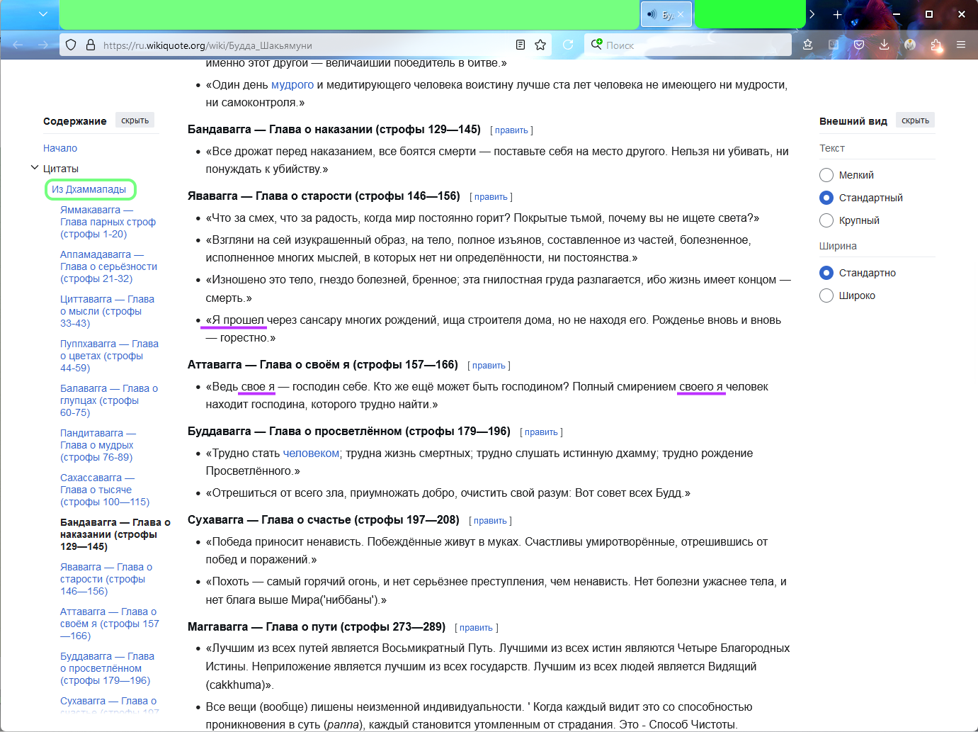Show site security padlock info
Viewport: 978px width, 732px height.
pos(91,45)
